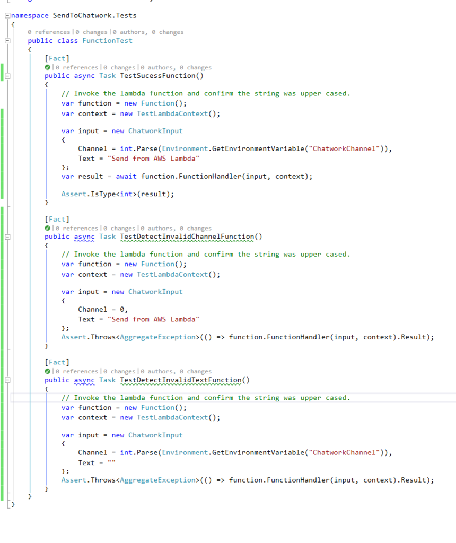This screenshot has width=456, height=543.
Task: Collapse the TestDetectInvalidChannelFunction method
Action: tap(6, 237)
